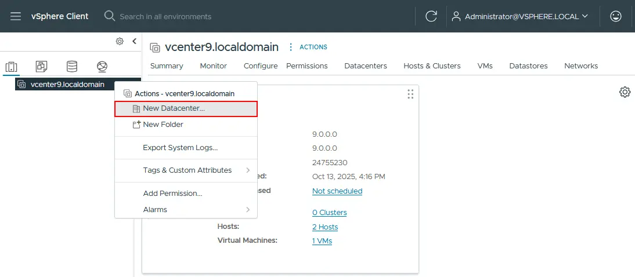This screenshot has height=277, width=635.
Task: Switch to VMs and Templates inventory icon
Action: (42, 66)
